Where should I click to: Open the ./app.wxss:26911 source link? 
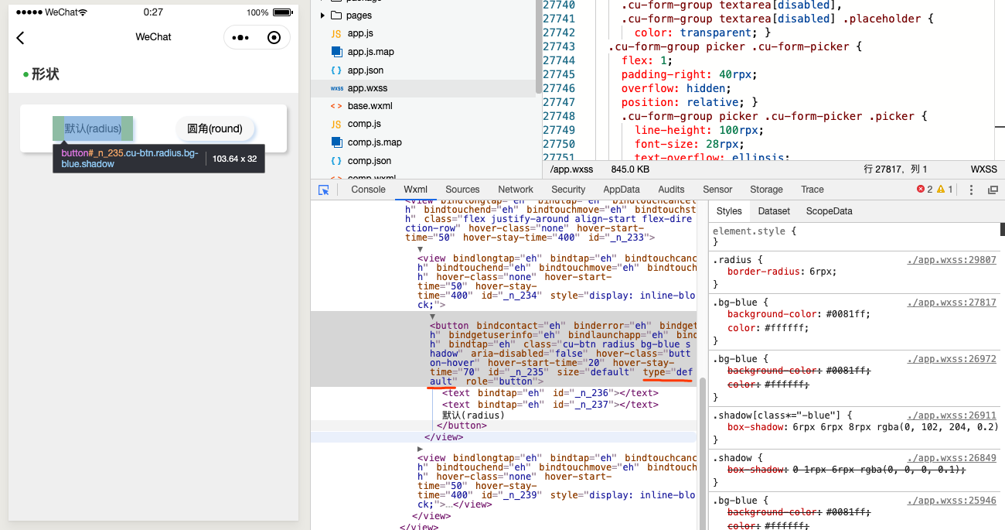coord(952,415)
